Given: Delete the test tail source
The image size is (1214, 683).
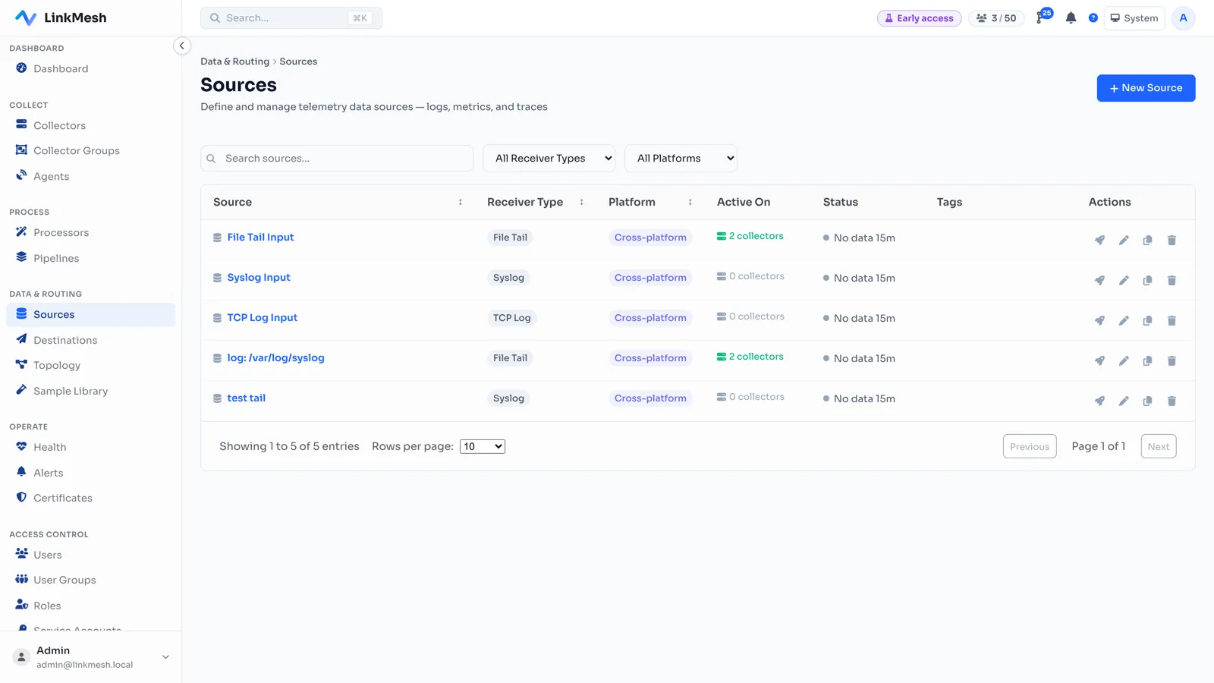Looking at the screenshot, I should 1172,401.
